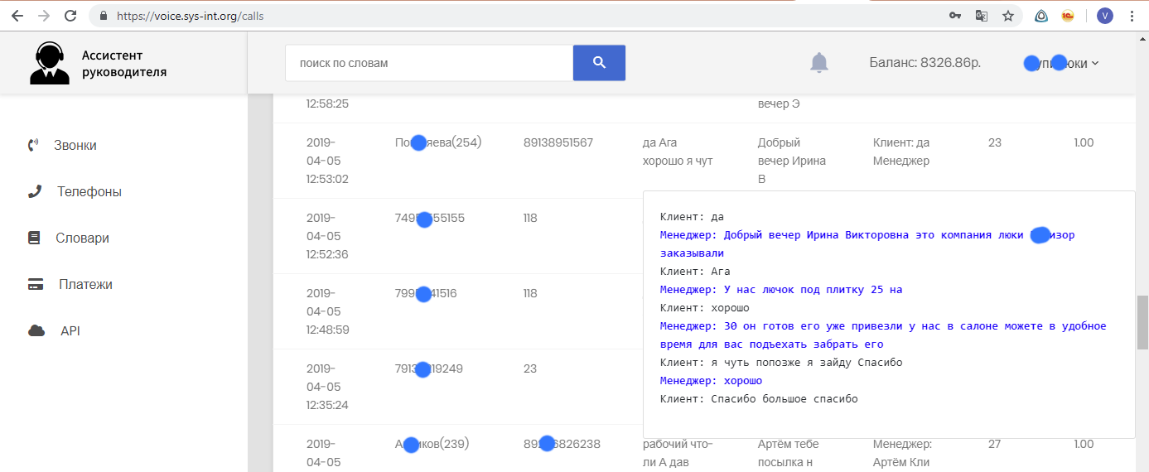The height and width of the screenshot is (472, 1149).
Task: Expand the user account dropdown menu
Action: pos(1063,63)
